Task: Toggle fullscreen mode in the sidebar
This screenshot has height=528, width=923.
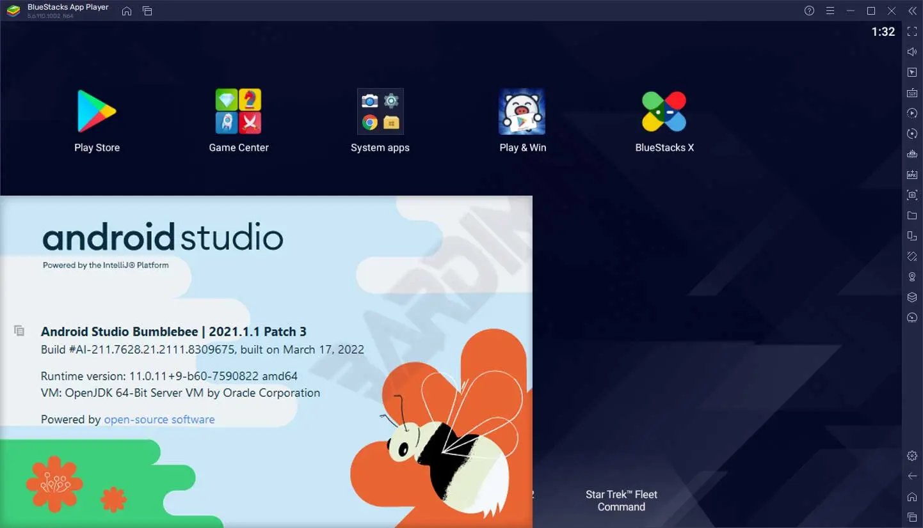Action: point(912,31)
